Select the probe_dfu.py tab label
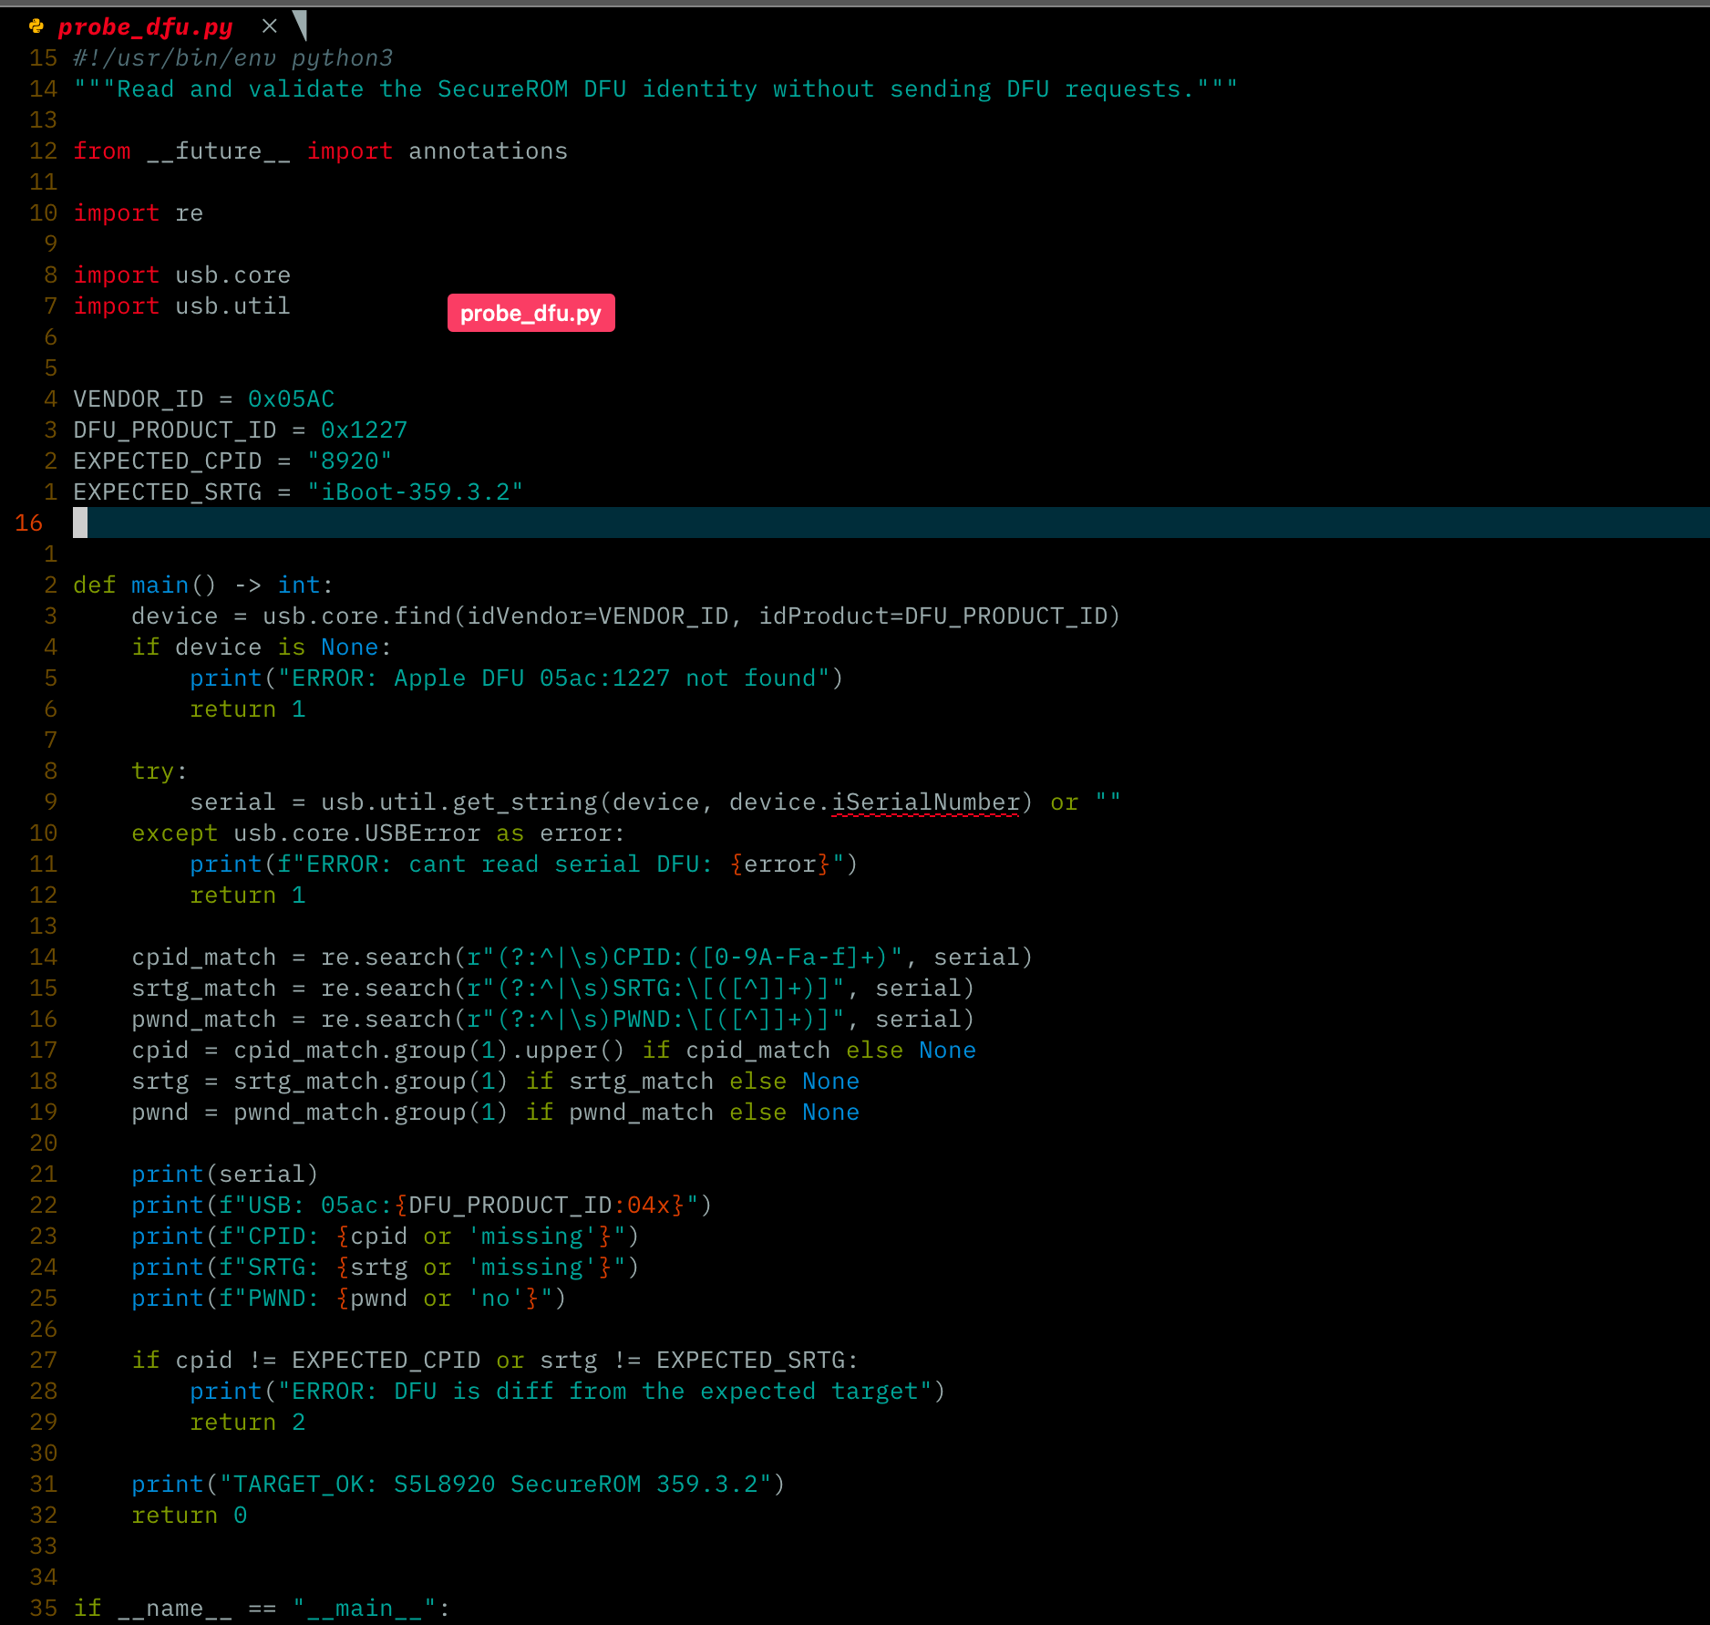The image size is (1710, 1625). click(x=145, y=27)
